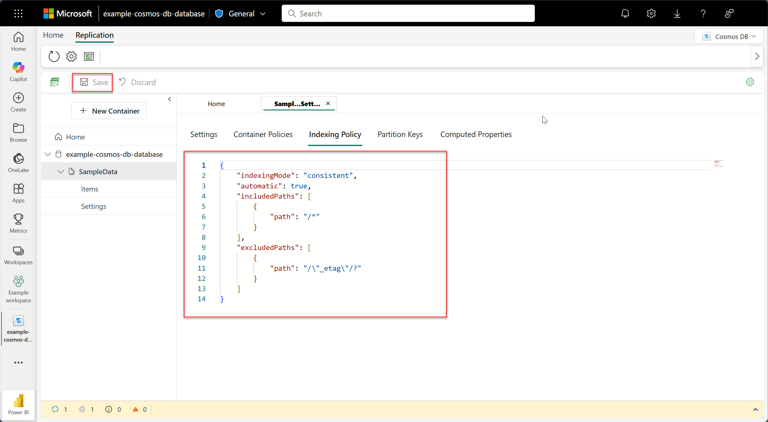Image resolution: width=768 pixels, height=422 pixels.
Task: Open notifications bell icon
Action: [x=625, y=14]
